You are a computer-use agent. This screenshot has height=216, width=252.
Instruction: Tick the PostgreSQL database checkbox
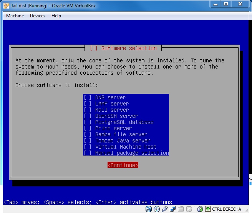coord(88,122)
